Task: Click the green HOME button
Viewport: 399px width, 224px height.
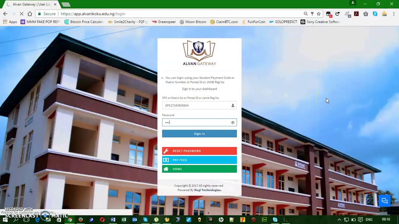Action: [199, 169]
